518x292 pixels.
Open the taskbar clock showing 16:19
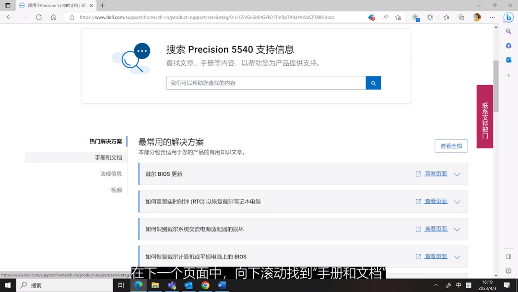(487, 285)
